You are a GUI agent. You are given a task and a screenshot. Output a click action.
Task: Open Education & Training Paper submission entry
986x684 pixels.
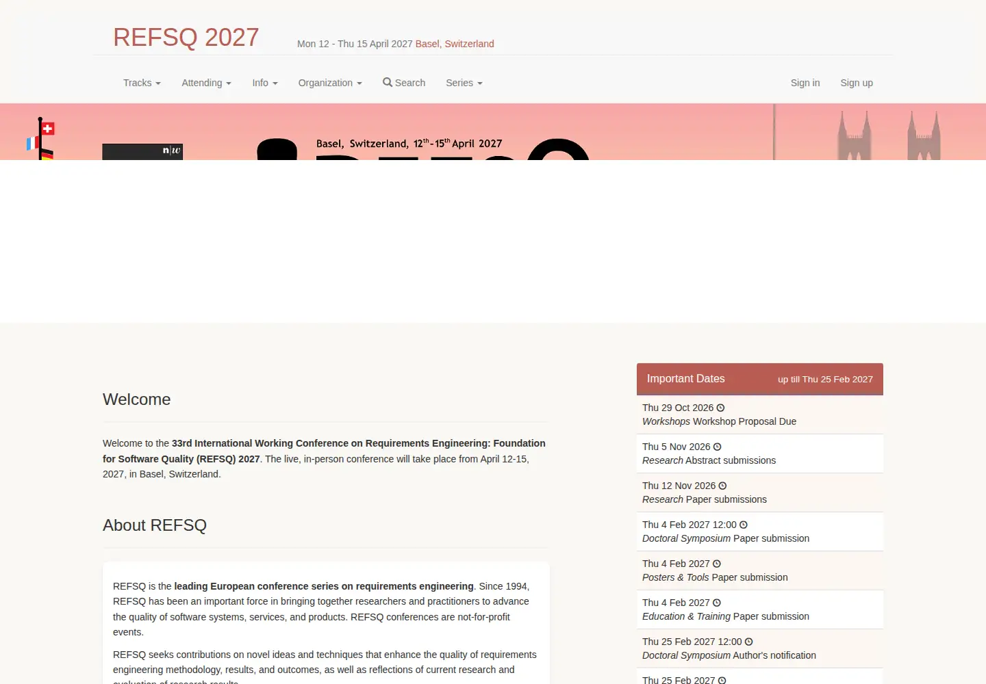pyautogui.click(x=760, y=609)
